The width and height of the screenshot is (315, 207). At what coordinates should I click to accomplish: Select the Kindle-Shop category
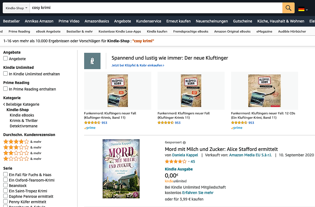pyautogui.click(x=17, y=110)
